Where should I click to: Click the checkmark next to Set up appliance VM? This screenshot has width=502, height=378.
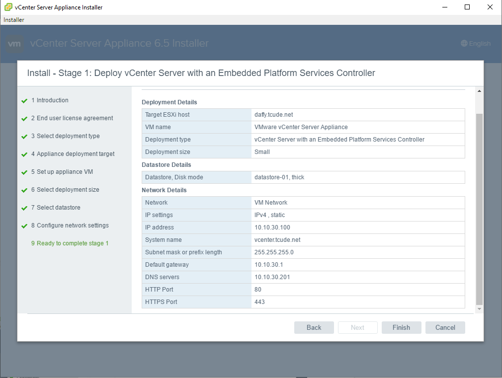24,172
